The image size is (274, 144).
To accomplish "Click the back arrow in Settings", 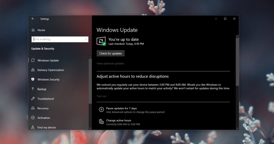I will pos(33,19).
